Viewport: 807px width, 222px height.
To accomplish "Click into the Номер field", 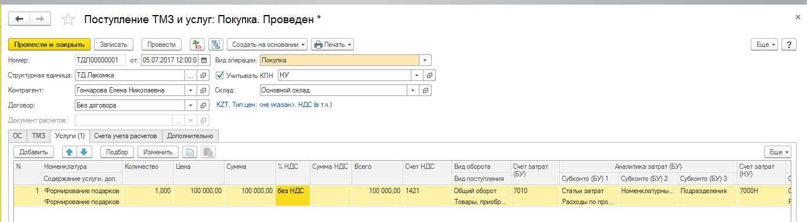I will tap(100, 60).
